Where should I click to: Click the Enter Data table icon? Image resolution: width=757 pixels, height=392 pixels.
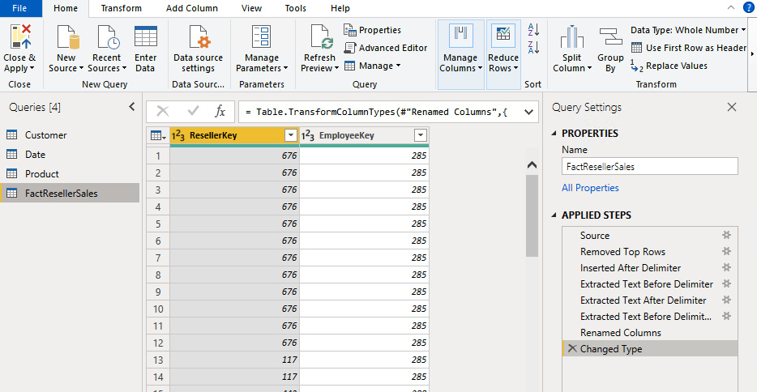[145, 36]
